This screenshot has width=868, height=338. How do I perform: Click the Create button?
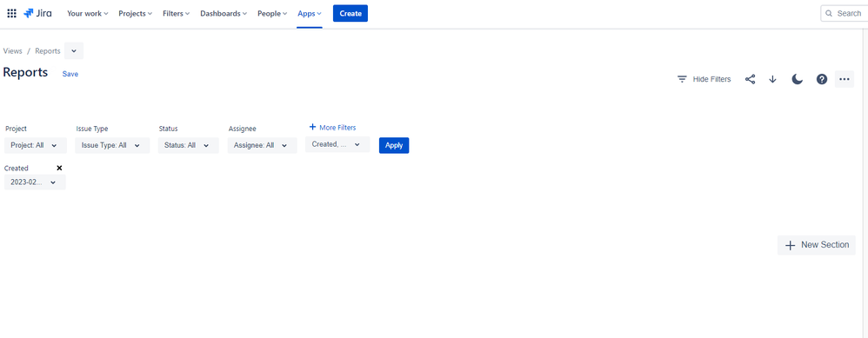(x=351, y=13)
